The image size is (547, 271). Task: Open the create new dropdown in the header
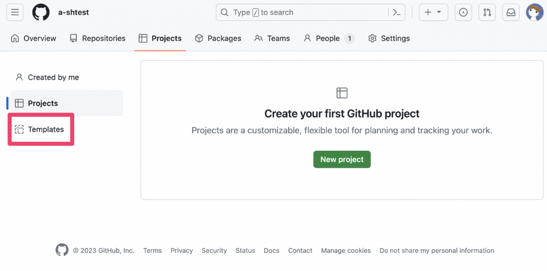tap(433, 12)
